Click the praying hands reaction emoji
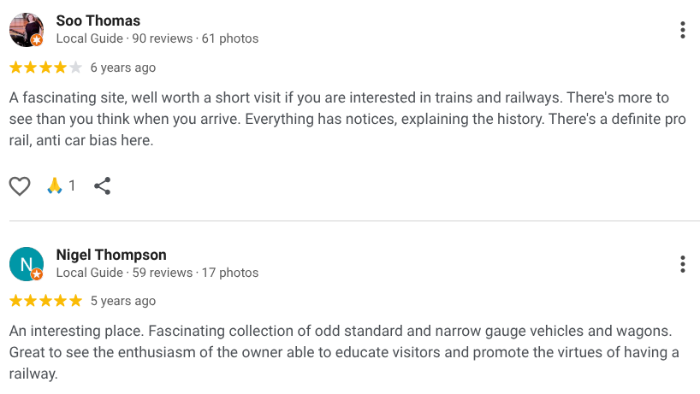Screen dimensions: 700x394 pos(56,185)
